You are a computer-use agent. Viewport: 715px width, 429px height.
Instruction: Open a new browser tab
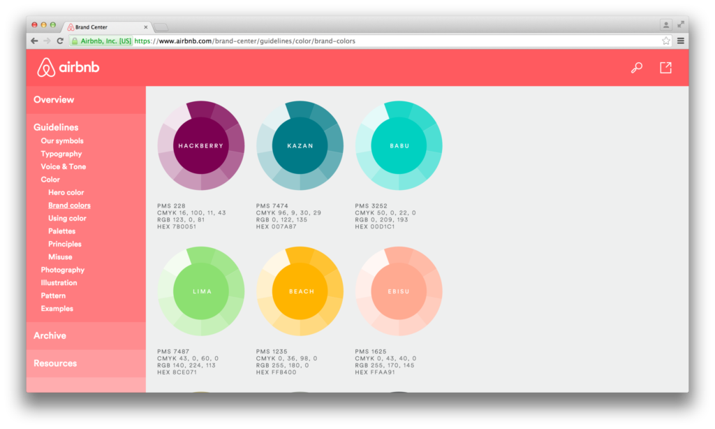point(161,27)
